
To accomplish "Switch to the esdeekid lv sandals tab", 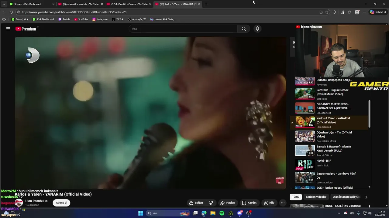I will click(80, 4).
